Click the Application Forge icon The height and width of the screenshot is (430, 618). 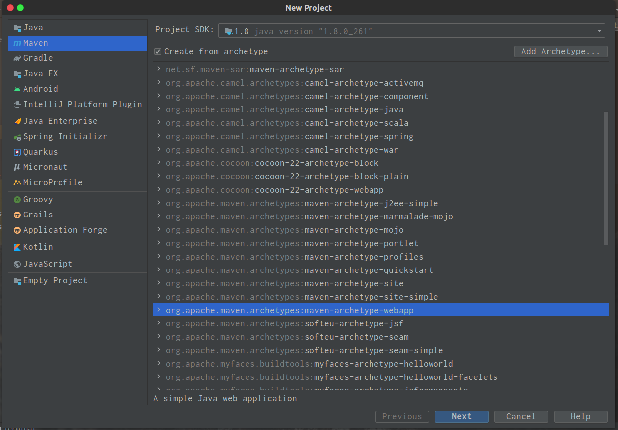point(17,230)
